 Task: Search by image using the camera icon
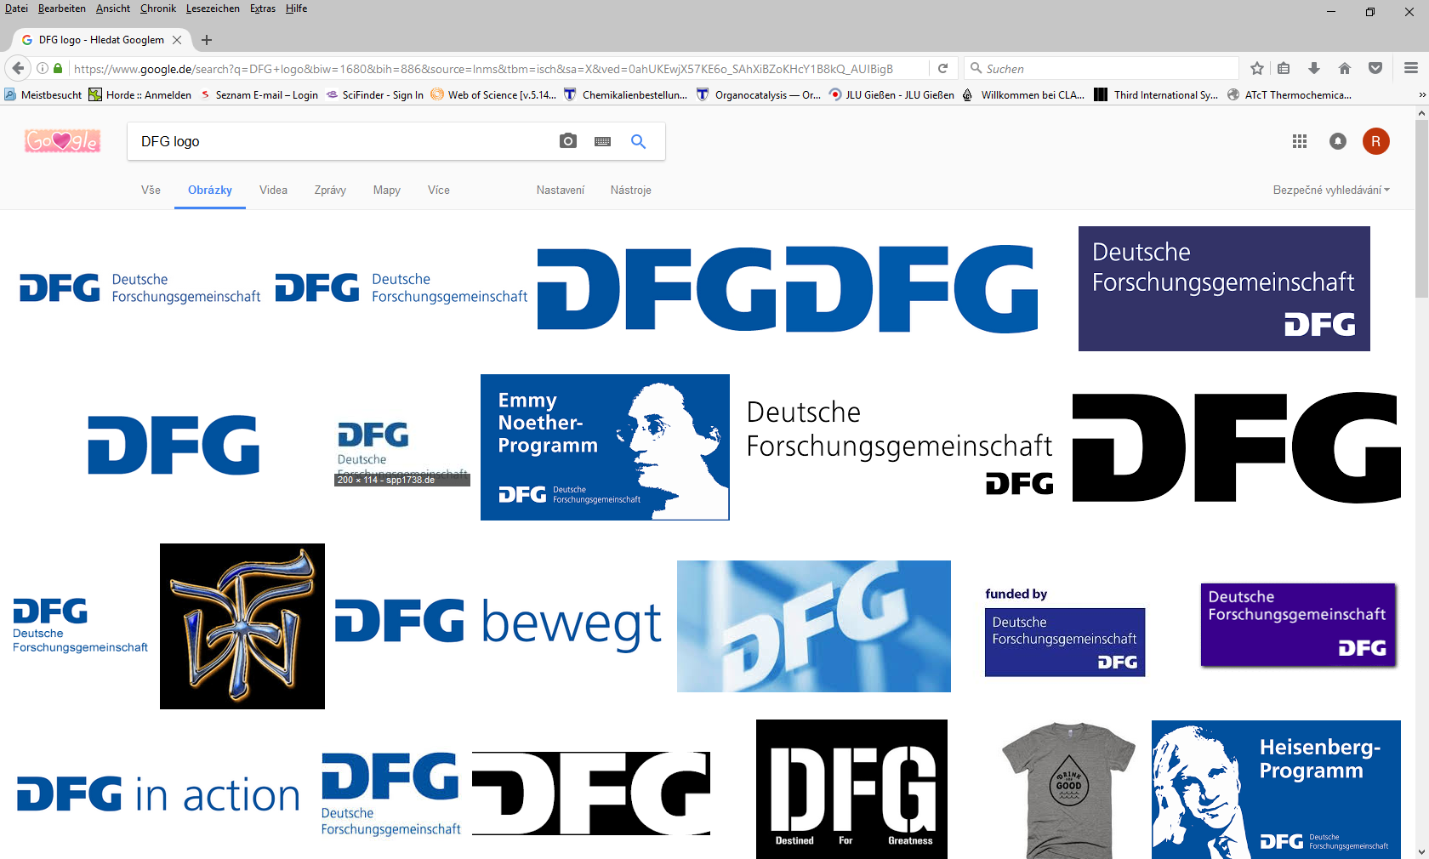tap(568, 141)
